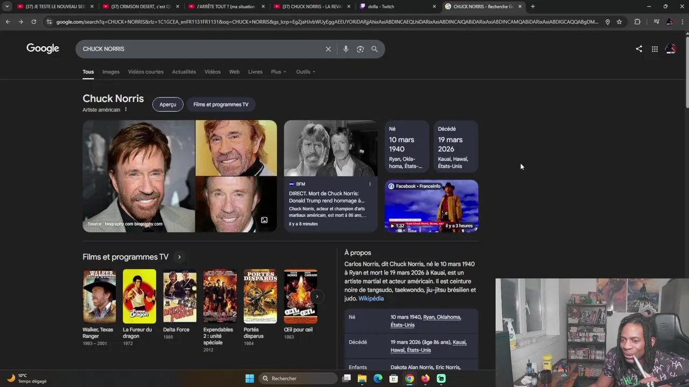Show more films with the carousel arrow
689x387 pixels.
click(317, 296)
